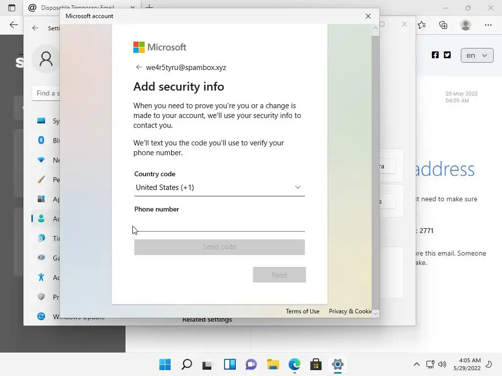
Task: Open Edge Favorites star icon
Action: (422, 25)
